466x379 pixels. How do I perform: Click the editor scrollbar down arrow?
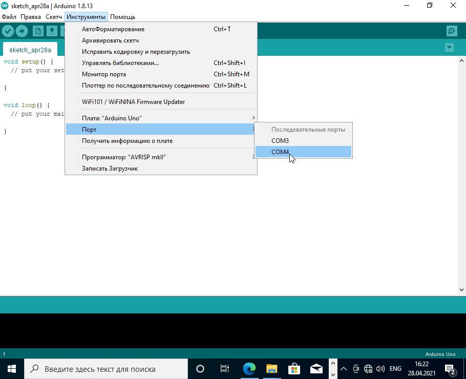coord(461,289)
